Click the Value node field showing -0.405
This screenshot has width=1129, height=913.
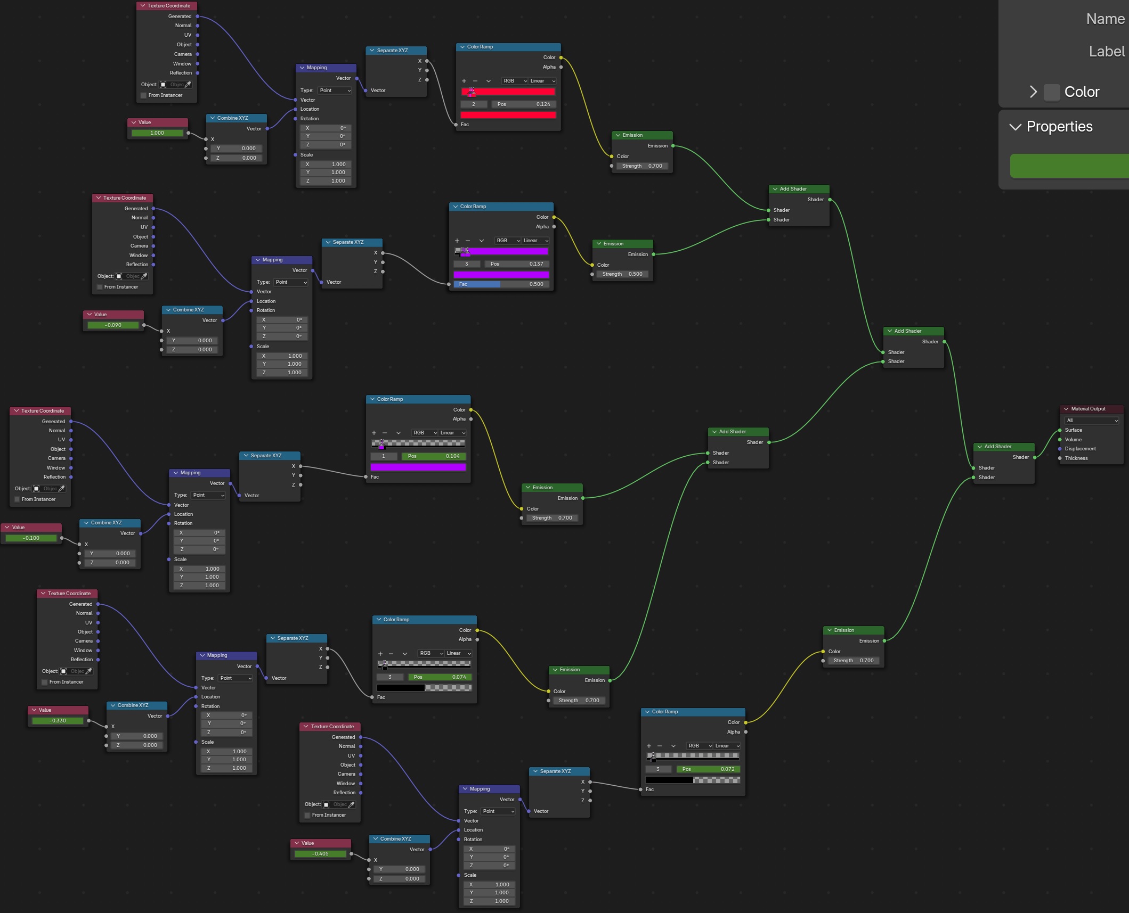pyautogui.click(x=320, y=854)
